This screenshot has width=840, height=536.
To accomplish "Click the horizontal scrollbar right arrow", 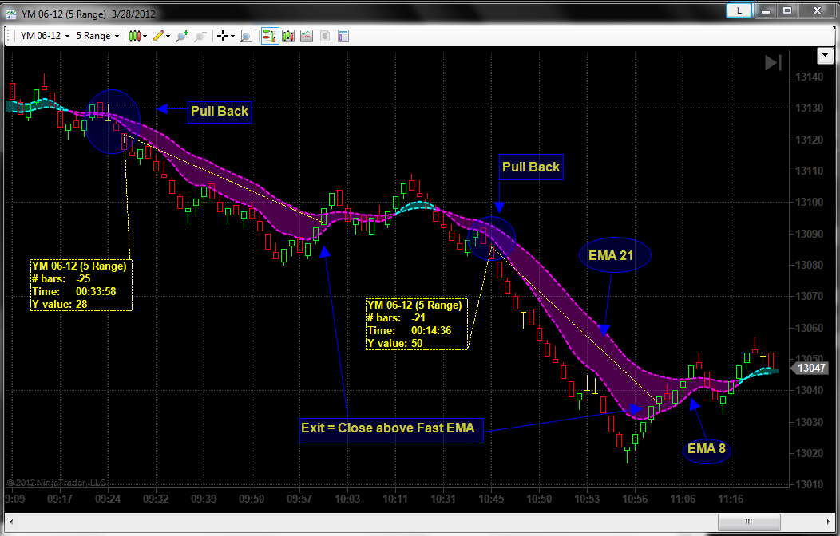I will point(828,522).
